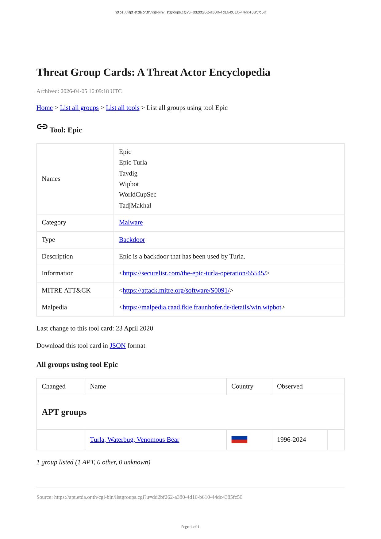Image resolution: width=381 pixels, height=539 pixels.
Task: Open the attack.mitre.org S0091 link
Action: pyautogui.click(x=176, y=290)
